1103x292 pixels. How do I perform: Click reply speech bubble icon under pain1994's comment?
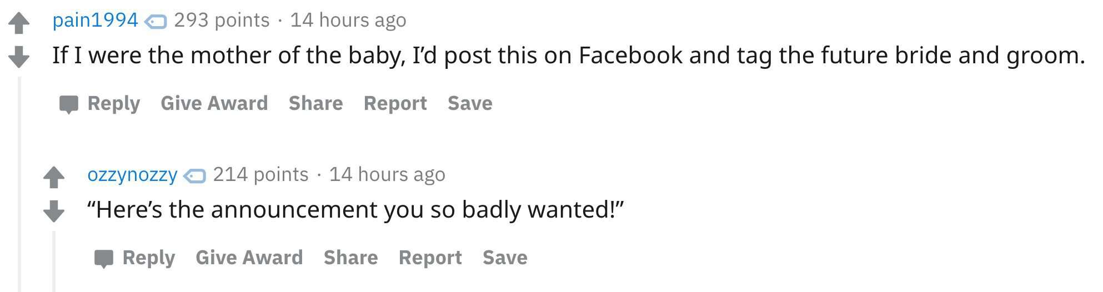pos(69,104)
